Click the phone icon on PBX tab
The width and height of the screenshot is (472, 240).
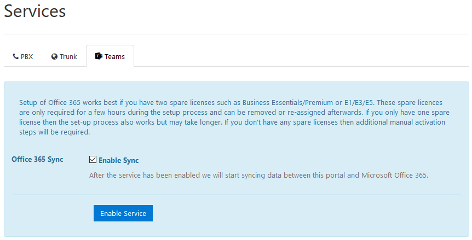point(16,56)
